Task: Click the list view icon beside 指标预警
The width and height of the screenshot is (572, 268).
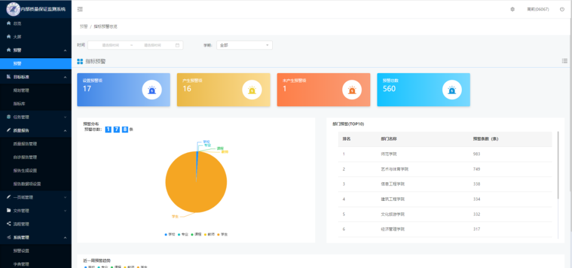Action: (565, 61)
